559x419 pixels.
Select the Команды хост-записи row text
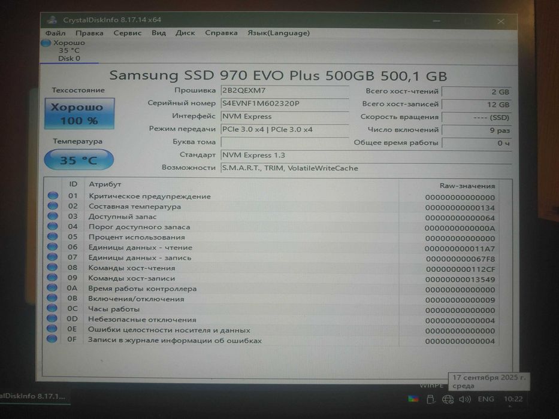coord(132,278)
